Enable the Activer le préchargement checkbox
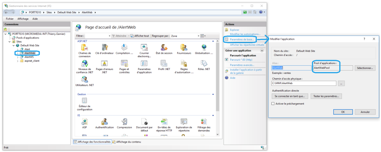Image resolution: width=381 pixels, height=152 pixels. point(273,104)
